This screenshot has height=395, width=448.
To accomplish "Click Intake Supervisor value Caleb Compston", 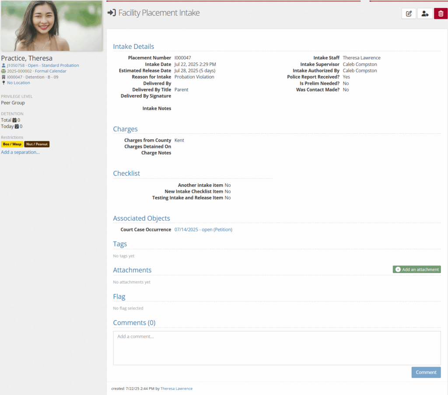I will [360, 64].
